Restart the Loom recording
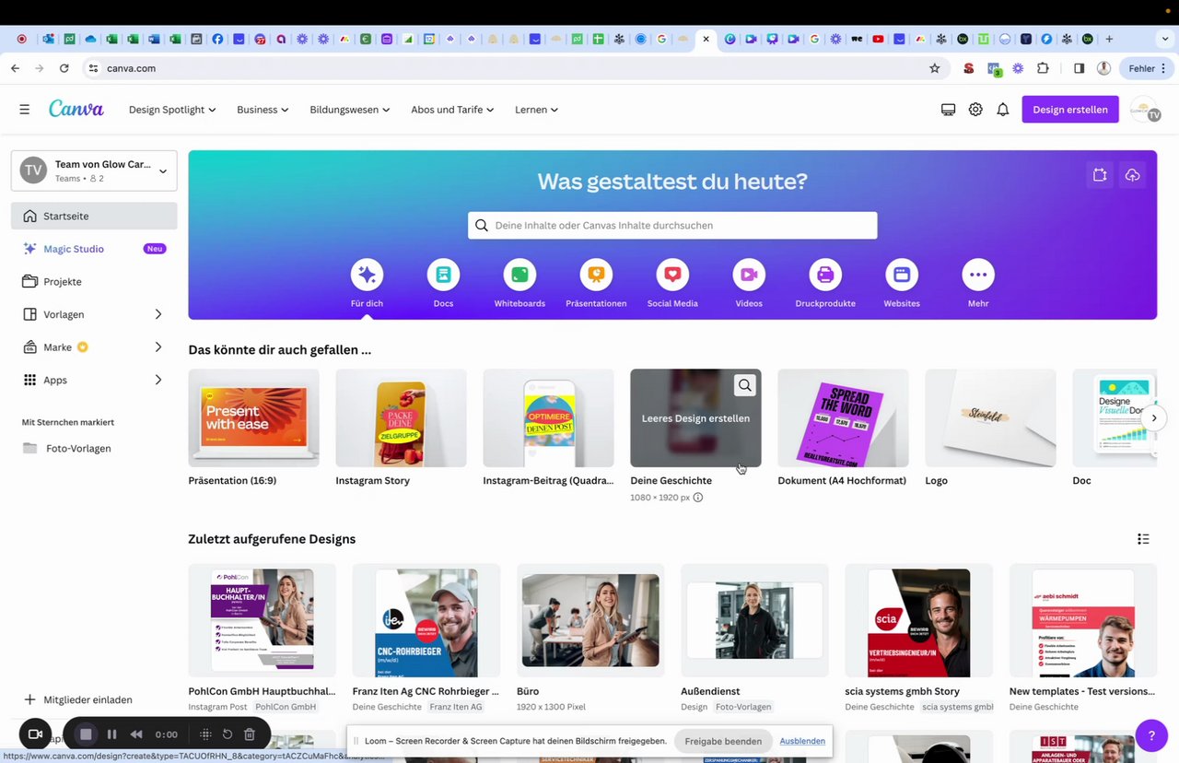The height and width of the screenshot is (763, 1179). point(228,734)
